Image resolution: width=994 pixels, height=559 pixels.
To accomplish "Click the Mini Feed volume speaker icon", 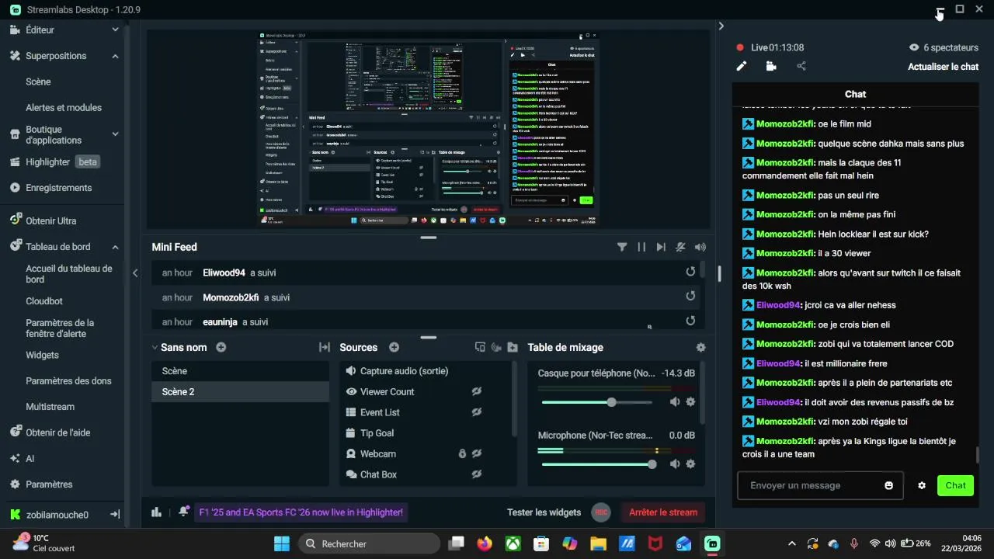I will [700, 247].
